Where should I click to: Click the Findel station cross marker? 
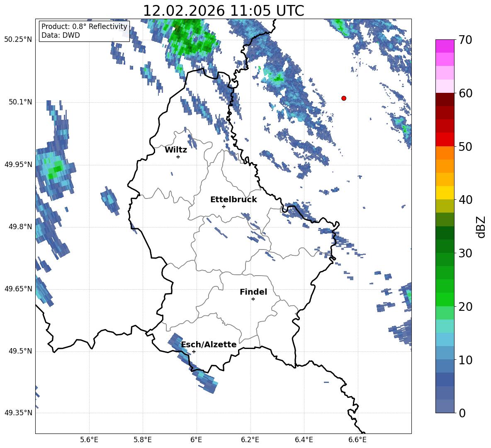pos(253,299)
